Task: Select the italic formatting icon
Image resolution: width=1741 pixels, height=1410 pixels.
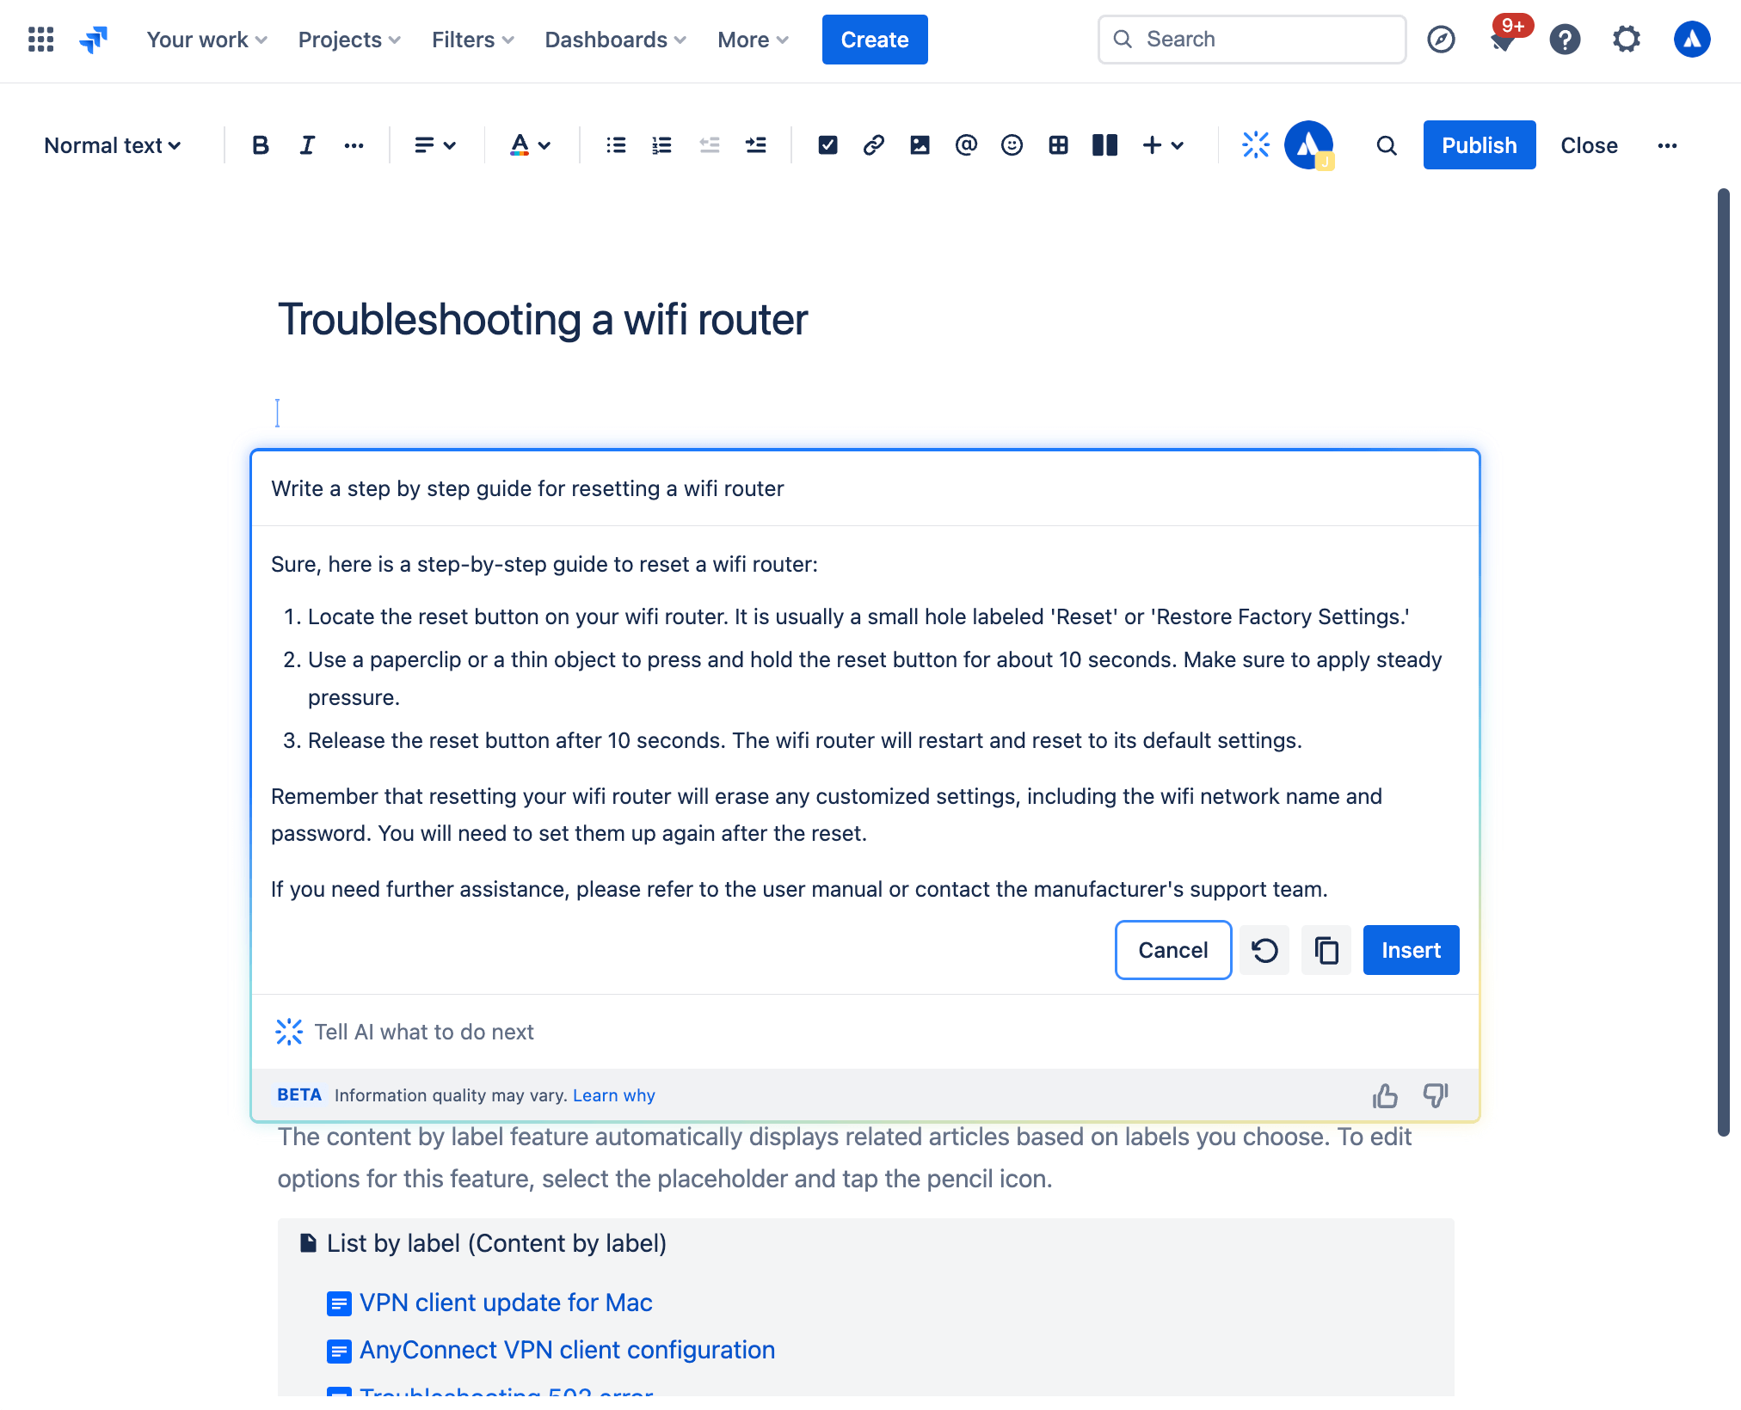Action: pos(304,144)
